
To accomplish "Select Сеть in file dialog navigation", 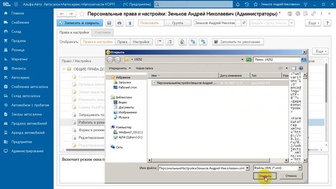I will pyautogui.click(x=119, y=147).
